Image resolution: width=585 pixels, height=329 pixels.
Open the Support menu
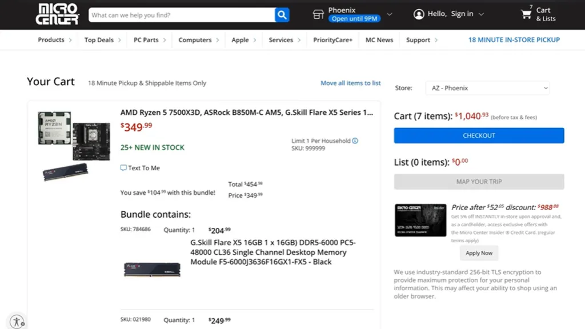point(418,39)
